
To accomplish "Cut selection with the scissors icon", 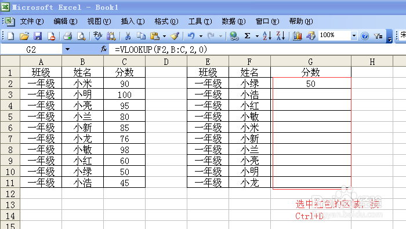I will (x=128, y=36).
